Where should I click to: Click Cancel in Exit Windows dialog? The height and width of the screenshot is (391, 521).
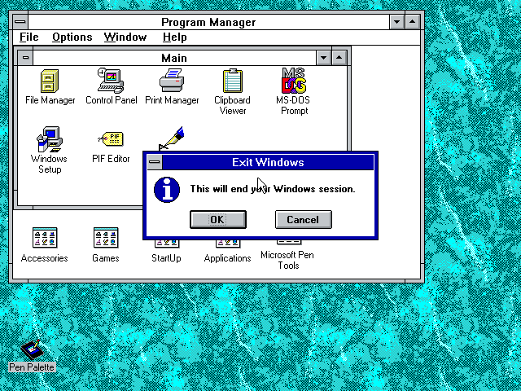[304, 219]
